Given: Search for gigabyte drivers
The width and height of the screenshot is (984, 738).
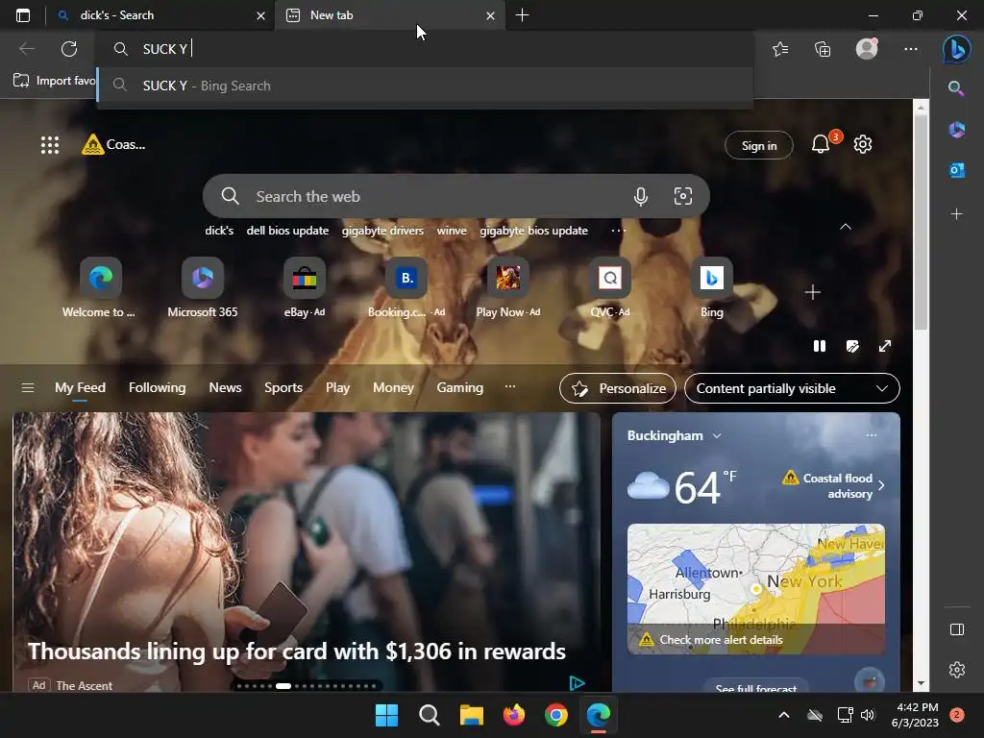Looking at the screenshot, I should 382,231.
